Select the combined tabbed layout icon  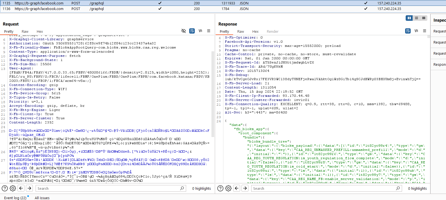[424, 18]
